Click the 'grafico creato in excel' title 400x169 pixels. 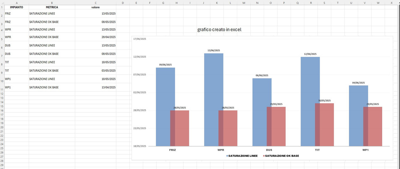click(219, 30)
